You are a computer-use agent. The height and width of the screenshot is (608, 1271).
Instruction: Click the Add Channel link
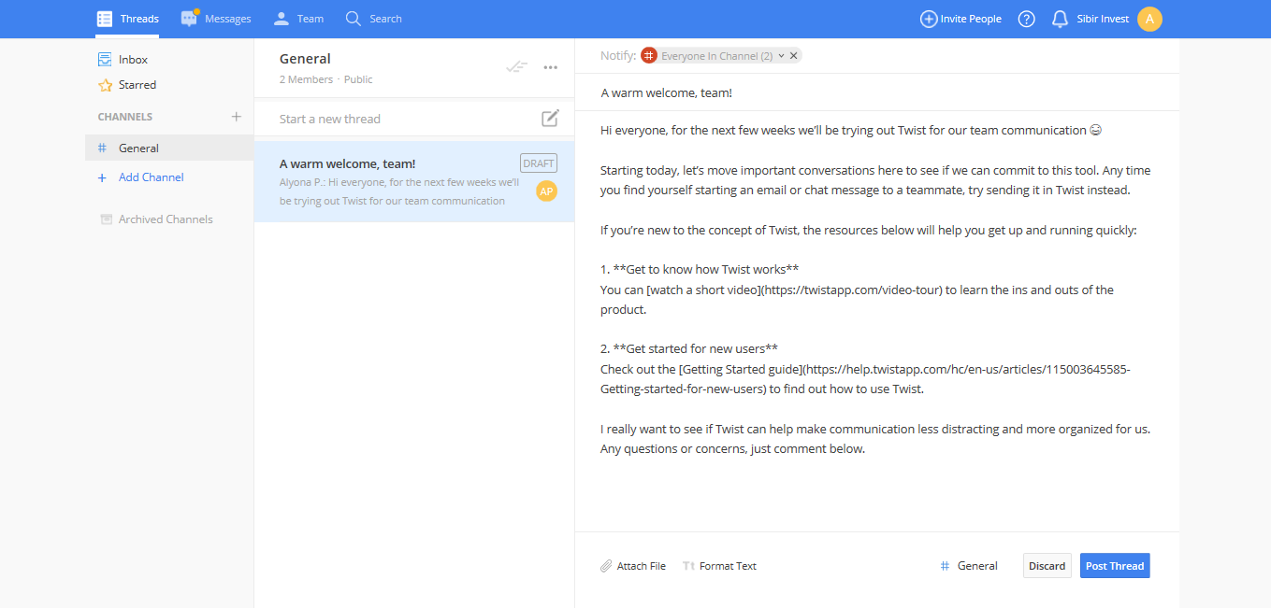pos(151,177)
